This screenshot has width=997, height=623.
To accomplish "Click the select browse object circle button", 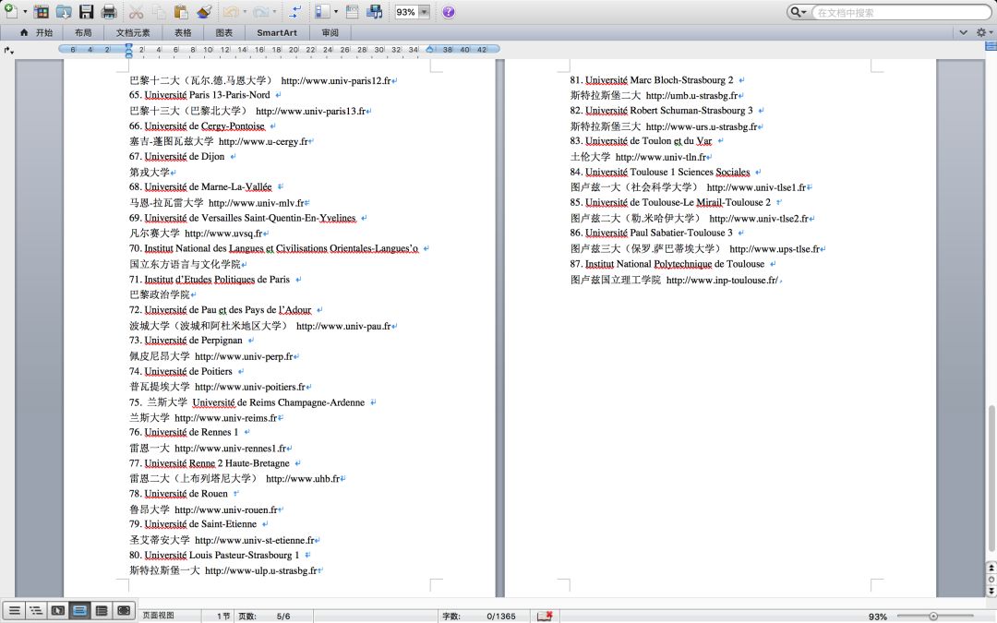I will pos(991,580).
